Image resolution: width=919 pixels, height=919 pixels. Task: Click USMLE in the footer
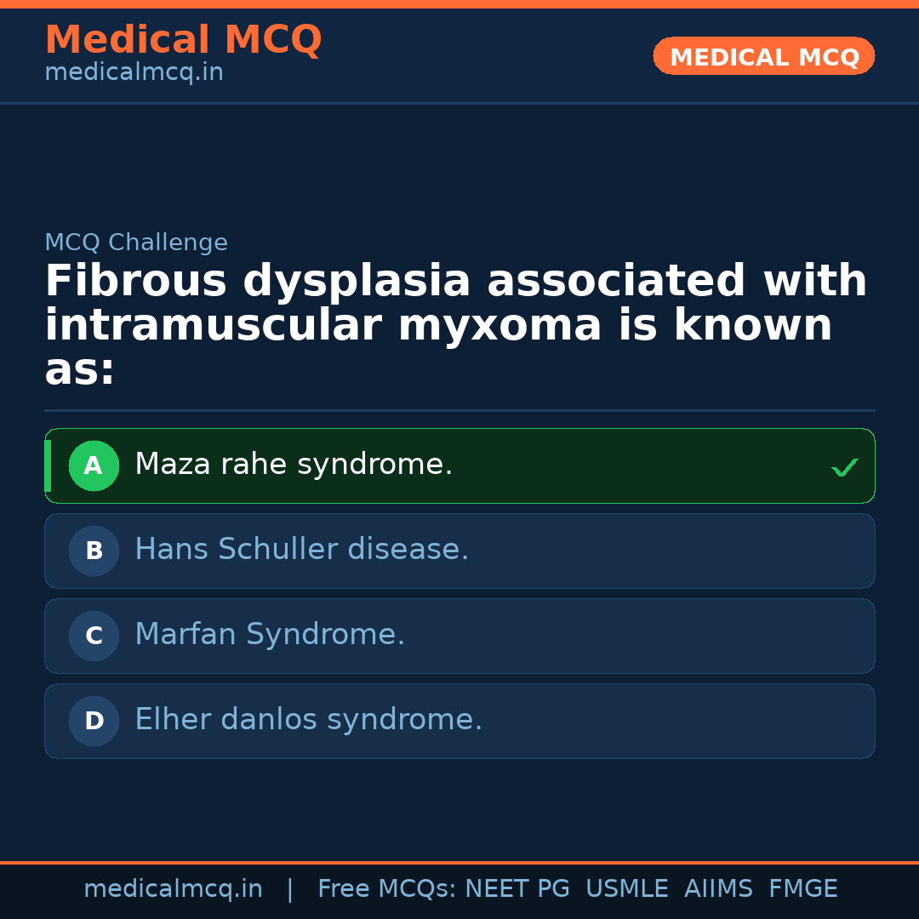click(627, 889)
